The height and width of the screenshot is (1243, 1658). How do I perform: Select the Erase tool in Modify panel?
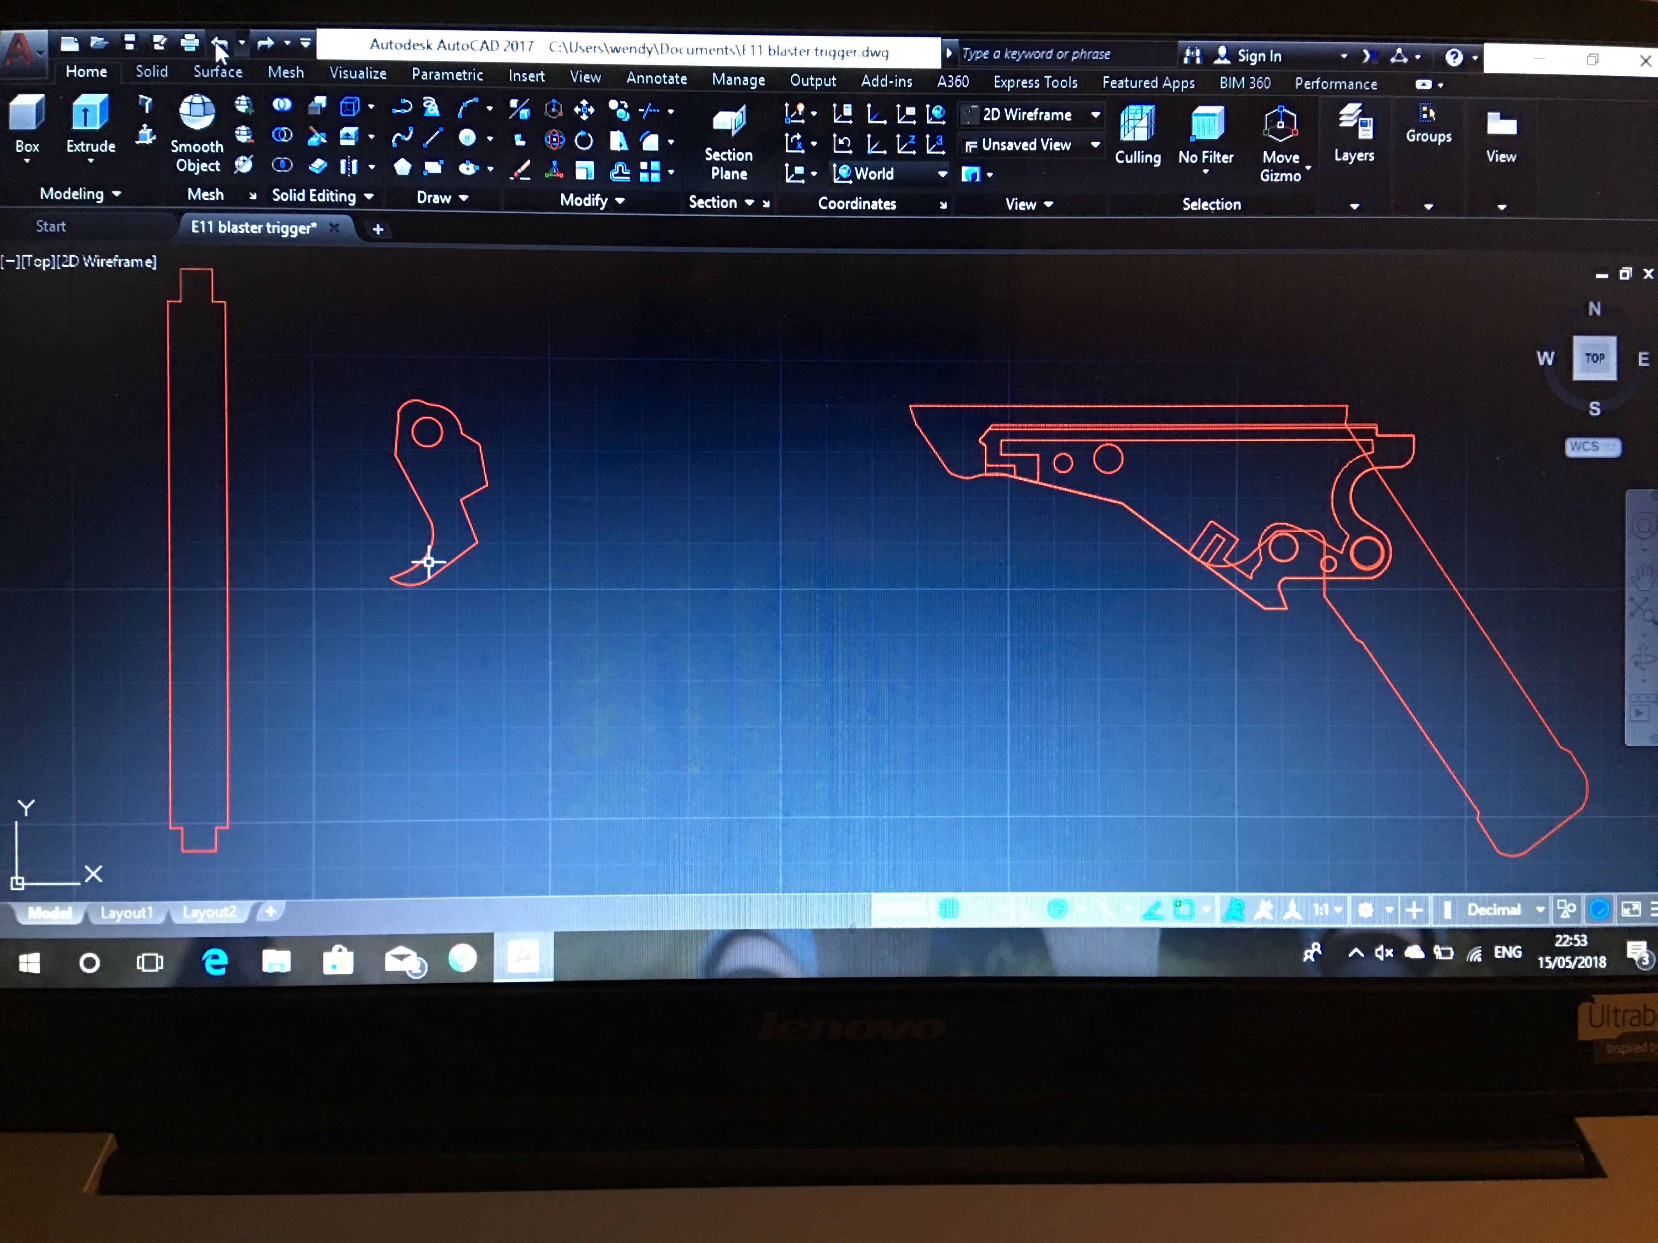520,171
